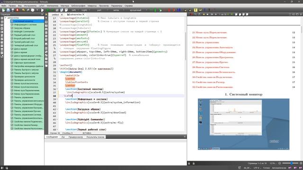This screenshot has width=303, height=170.
Task: Close the messages panel at the bottom
Action: (x=185, y=137)
